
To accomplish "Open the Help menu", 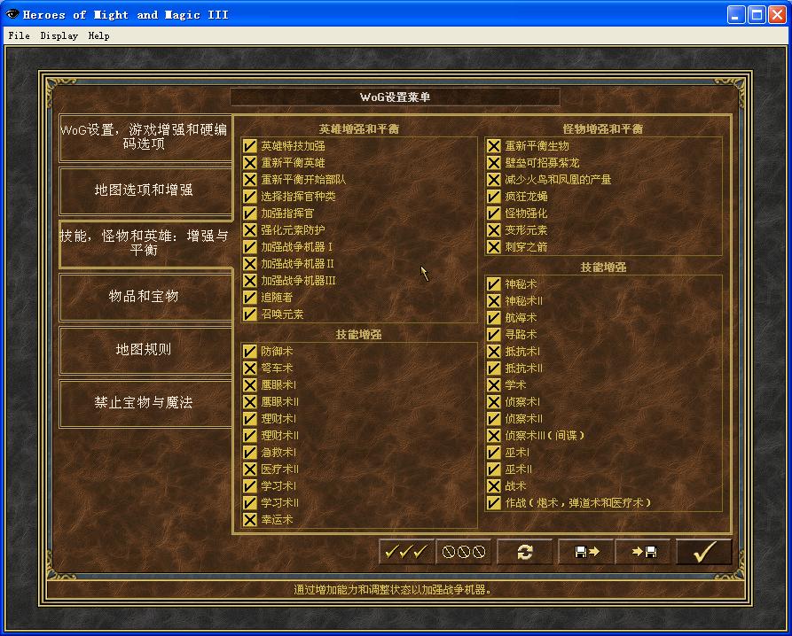I will pyautogui.click(x=98, y=35).
